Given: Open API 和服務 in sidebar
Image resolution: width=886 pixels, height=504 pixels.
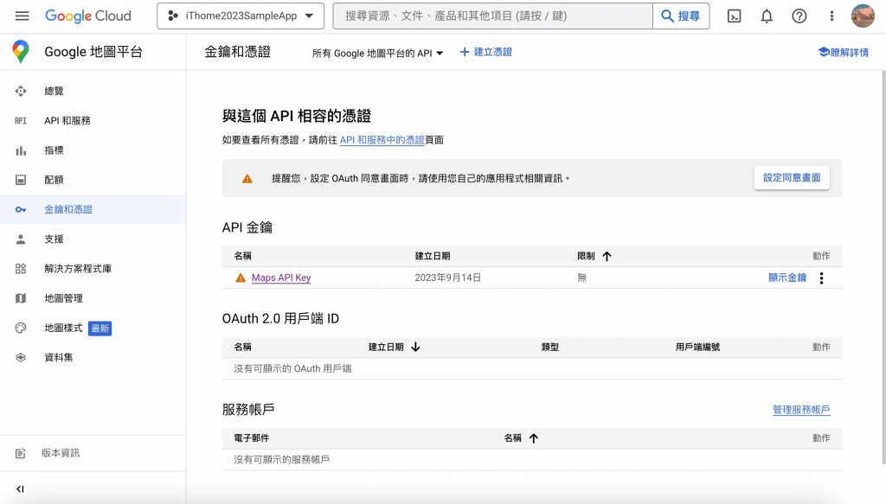Looking at the screenshot, I should click(67, 120).
